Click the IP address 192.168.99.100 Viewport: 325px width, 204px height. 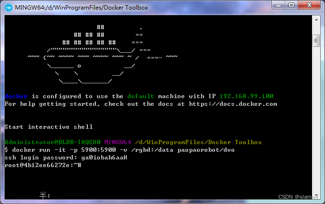coord(246,96)
